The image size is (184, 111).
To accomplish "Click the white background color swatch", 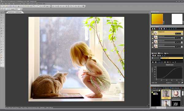I will tap(177, 19).
